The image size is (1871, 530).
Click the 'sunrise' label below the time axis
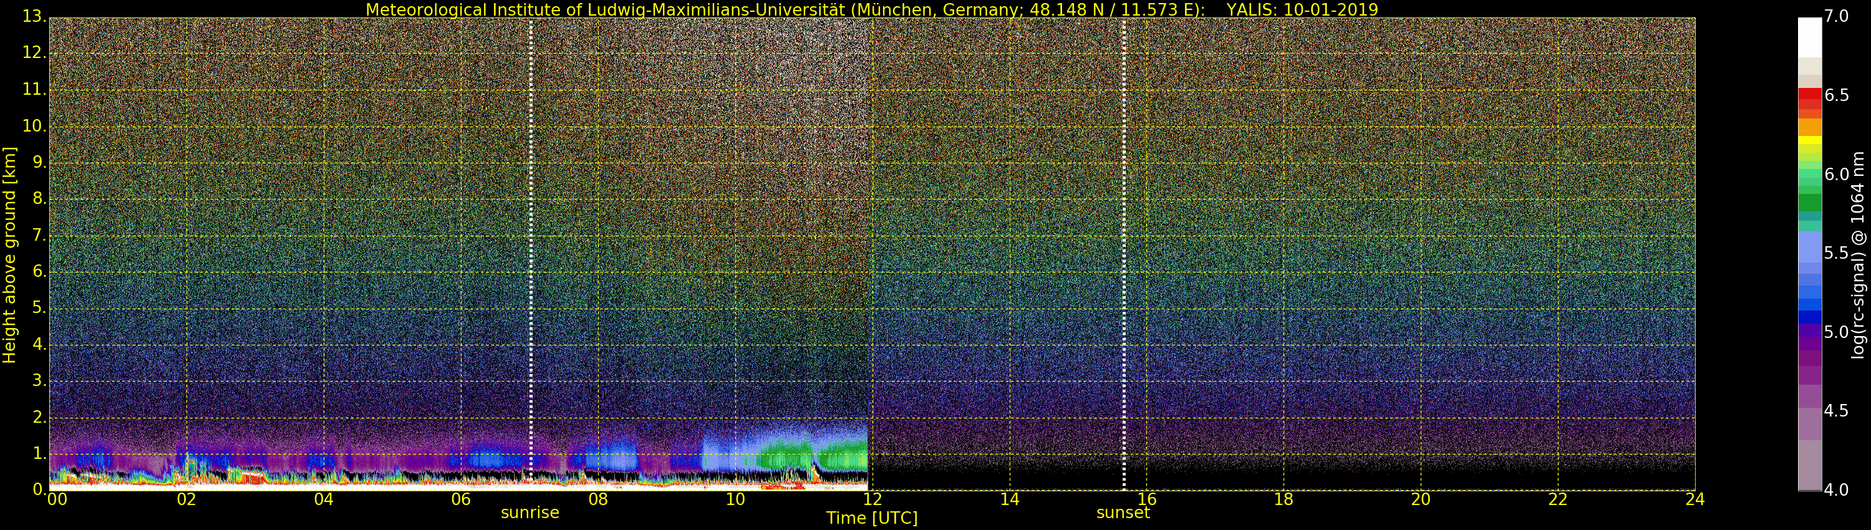[530, 513]
